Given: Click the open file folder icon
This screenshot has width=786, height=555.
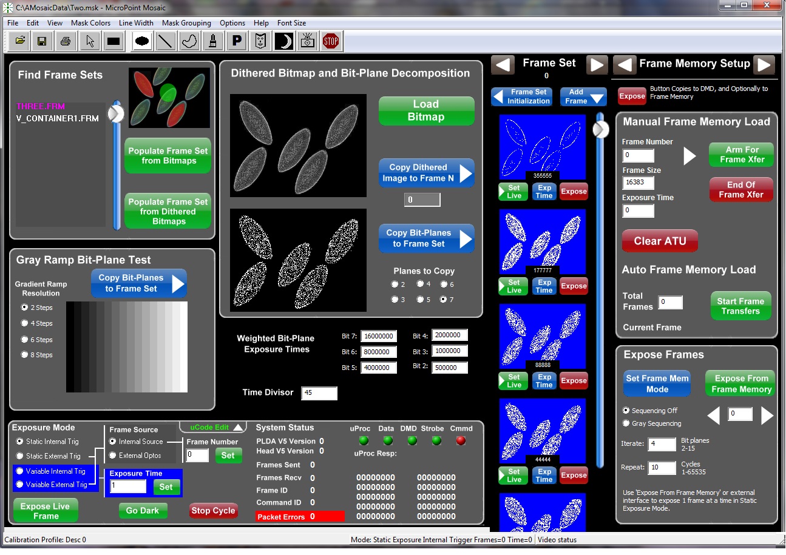Looking at the screenshot, I should (x=20, y=41).
